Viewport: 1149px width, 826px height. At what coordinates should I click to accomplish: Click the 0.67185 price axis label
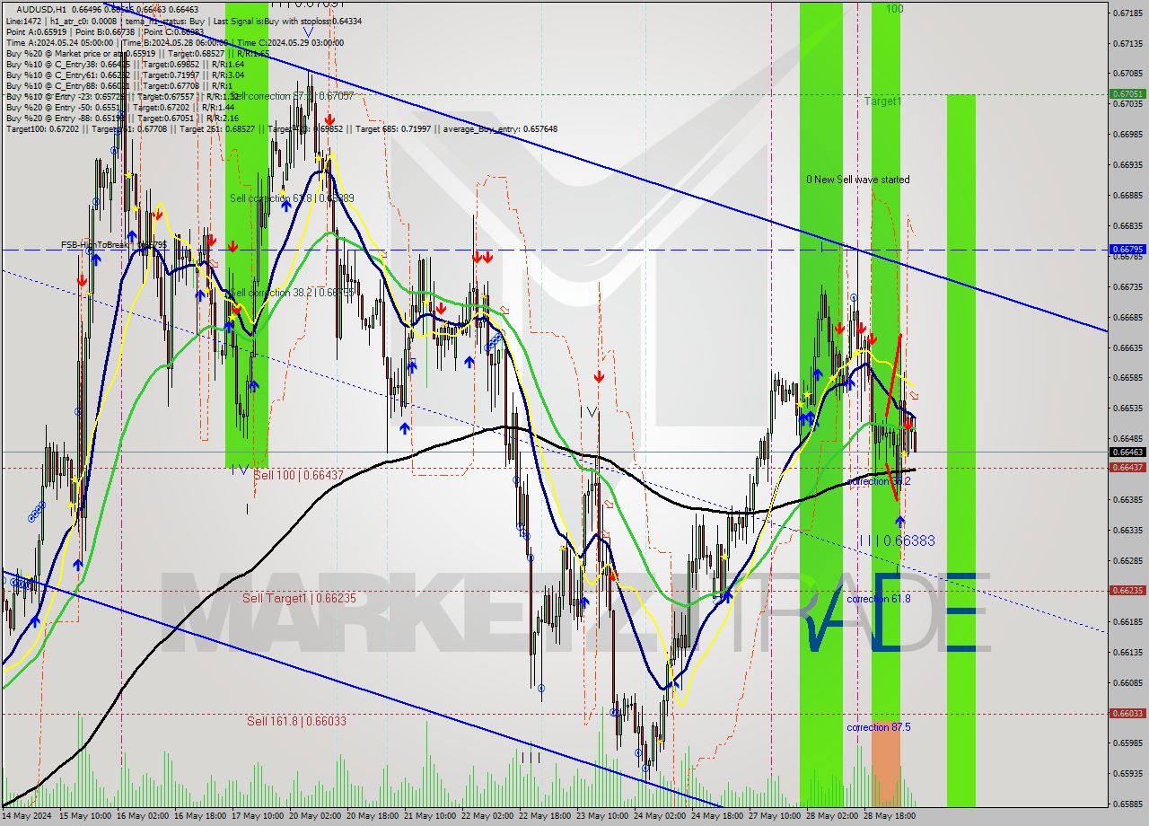[1127, 13]
